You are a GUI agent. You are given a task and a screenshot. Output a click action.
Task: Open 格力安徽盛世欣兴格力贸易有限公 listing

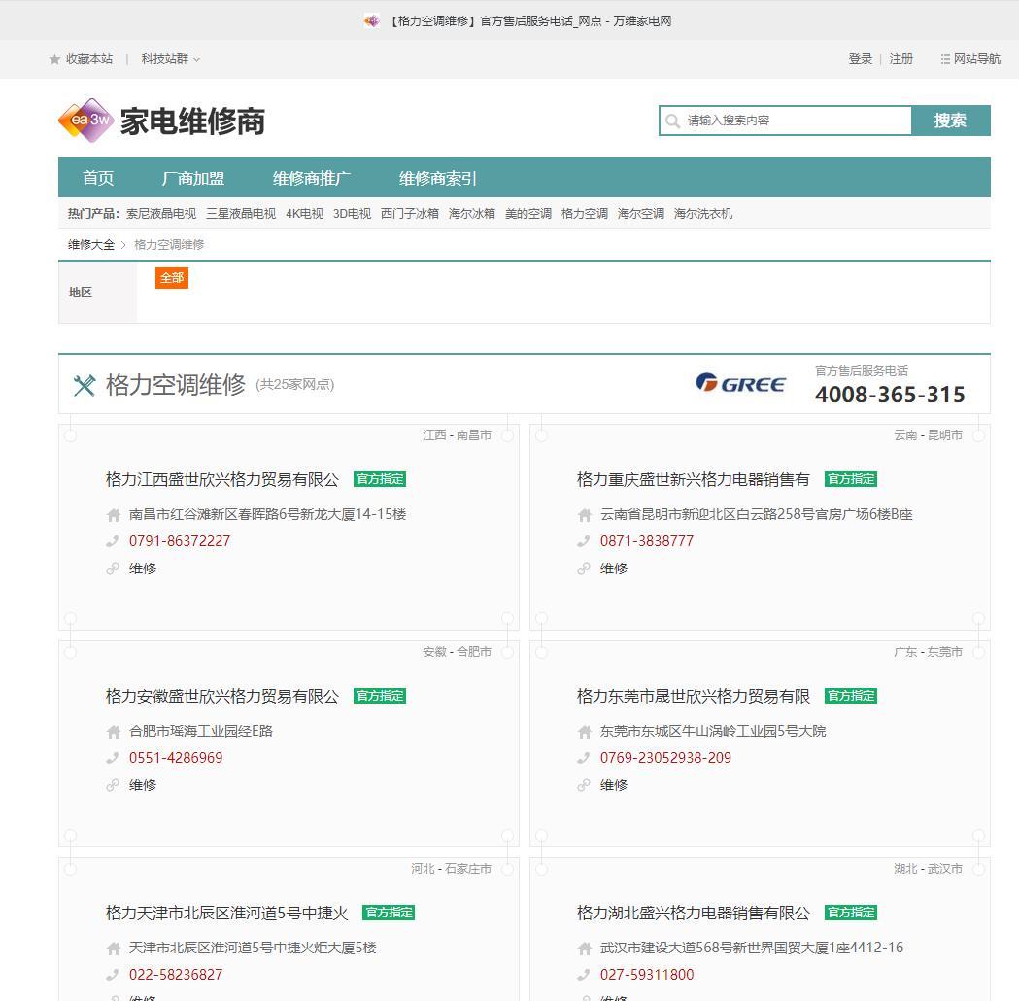[x=222, y=696]
